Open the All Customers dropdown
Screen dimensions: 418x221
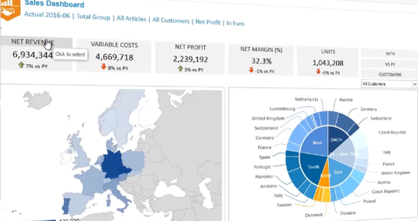[389, 84]
